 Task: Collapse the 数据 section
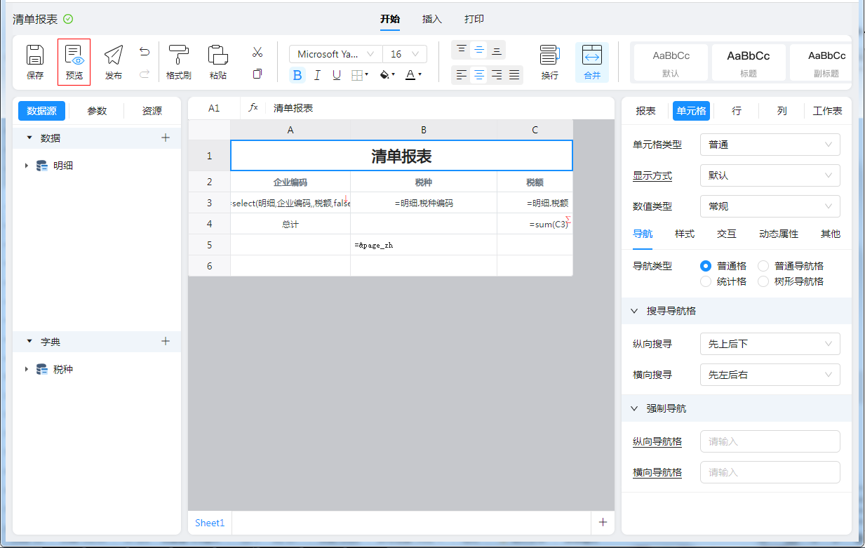click(29, 138)
